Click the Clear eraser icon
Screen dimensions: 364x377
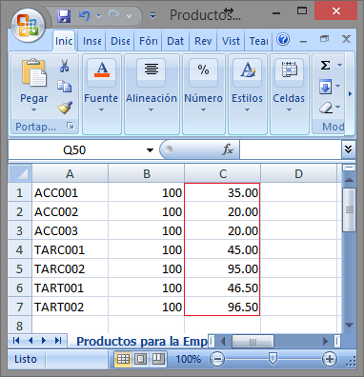326,108
